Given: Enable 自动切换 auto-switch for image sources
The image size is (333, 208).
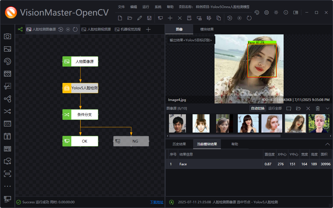Looking at the screenshot, I should (257, 108).
